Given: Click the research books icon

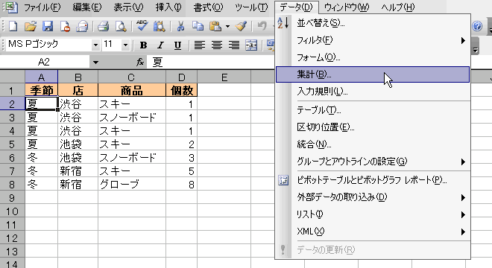Looking at the screenshot, I should pyautogui.click(x=160, y=26).
